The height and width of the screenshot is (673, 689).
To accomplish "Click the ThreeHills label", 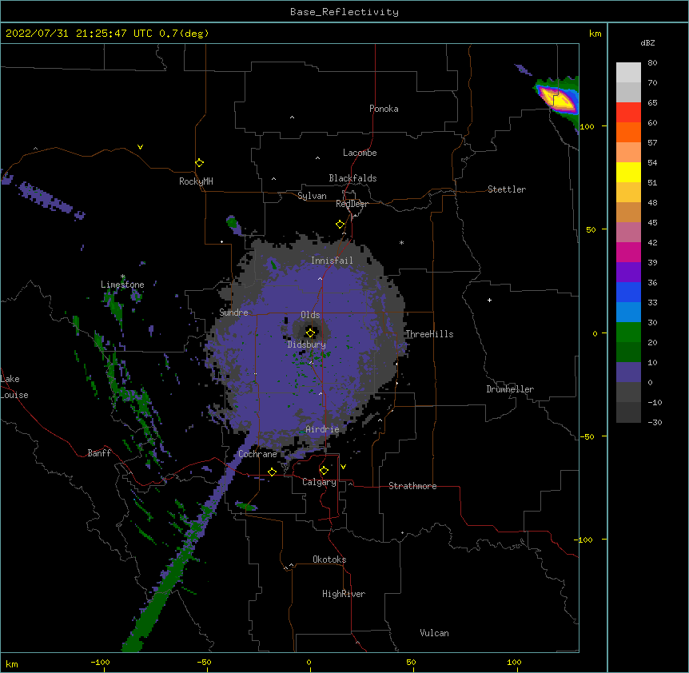I will (x=429, y=334).
